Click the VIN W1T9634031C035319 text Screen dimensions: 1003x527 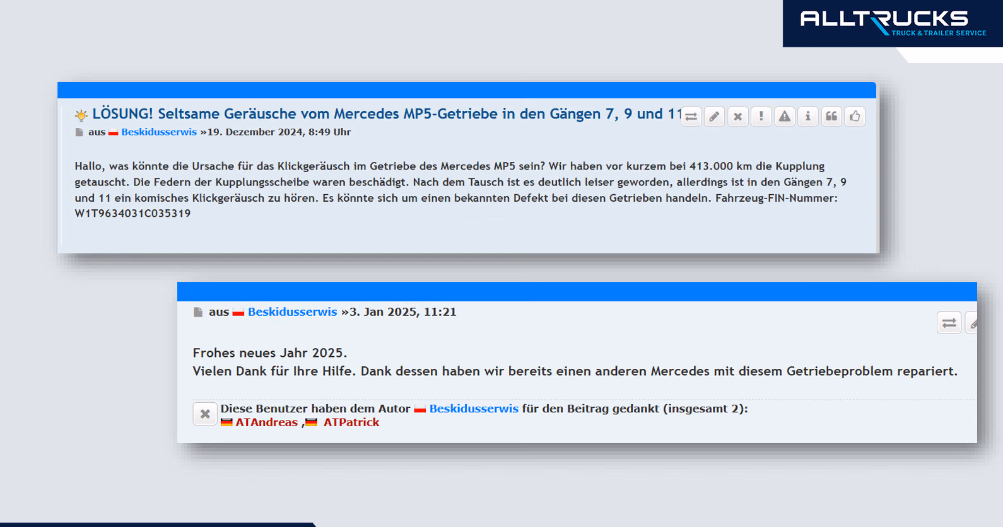(x=132, y=214)
